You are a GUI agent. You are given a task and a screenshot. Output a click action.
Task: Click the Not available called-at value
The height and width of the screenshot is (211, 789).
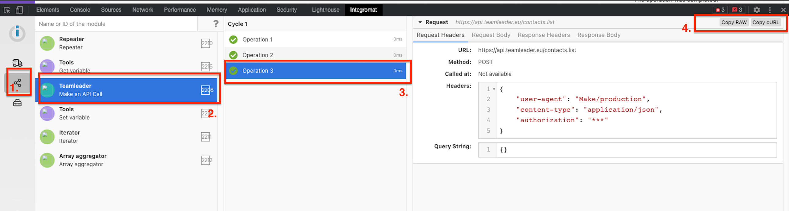(x=495, y=74)
